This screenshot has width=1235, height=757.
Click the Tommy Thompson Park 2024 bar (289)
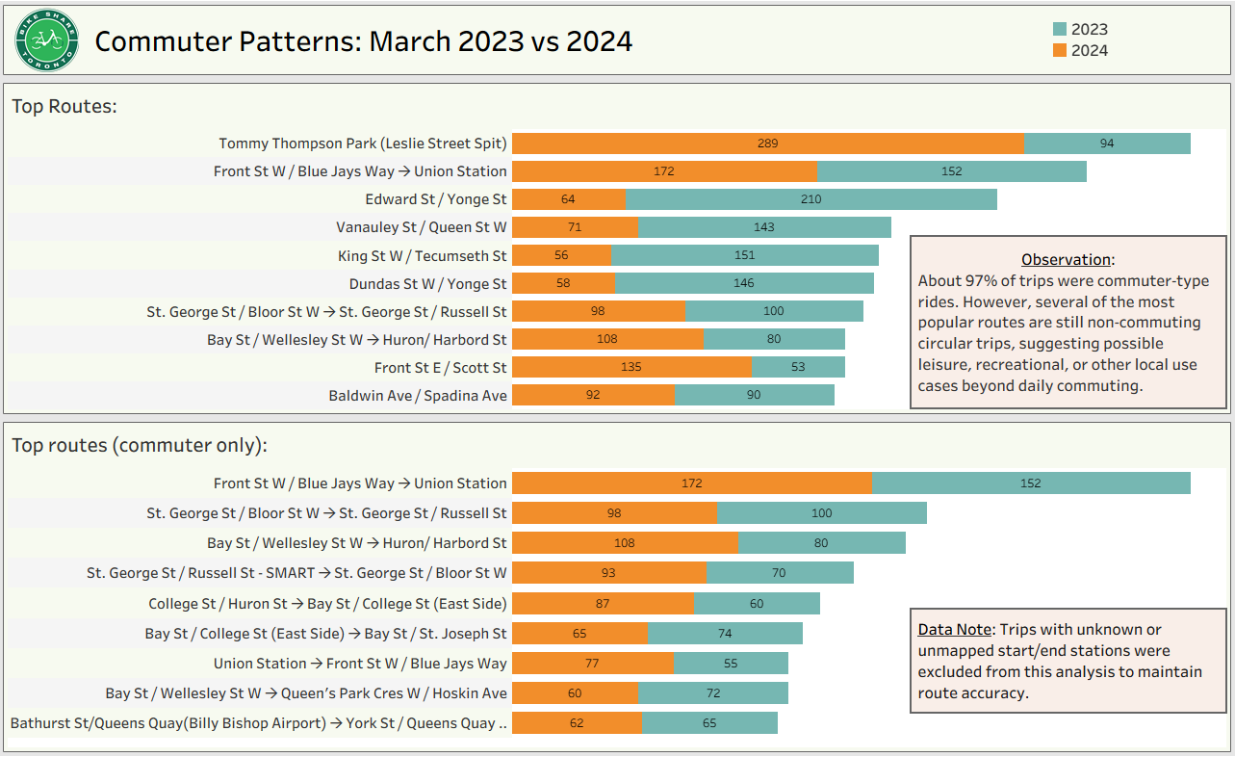point(767,144)
